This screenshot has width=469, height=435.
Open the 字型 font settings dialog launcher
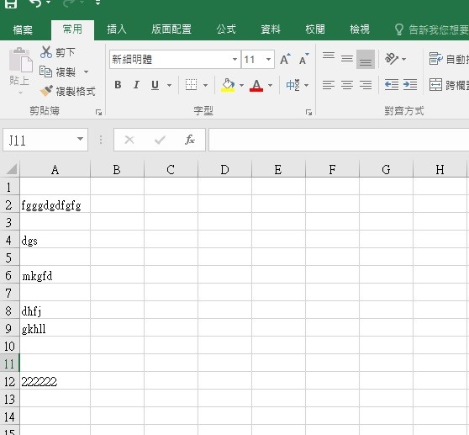pyautogui.click(x=308, y=112)
